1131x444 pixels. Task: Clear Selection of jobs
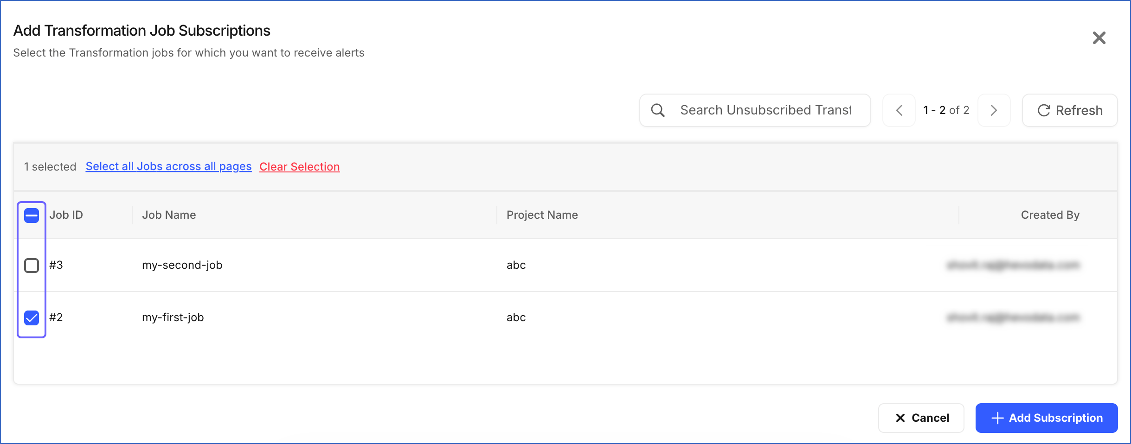click(x=300, y=166)
